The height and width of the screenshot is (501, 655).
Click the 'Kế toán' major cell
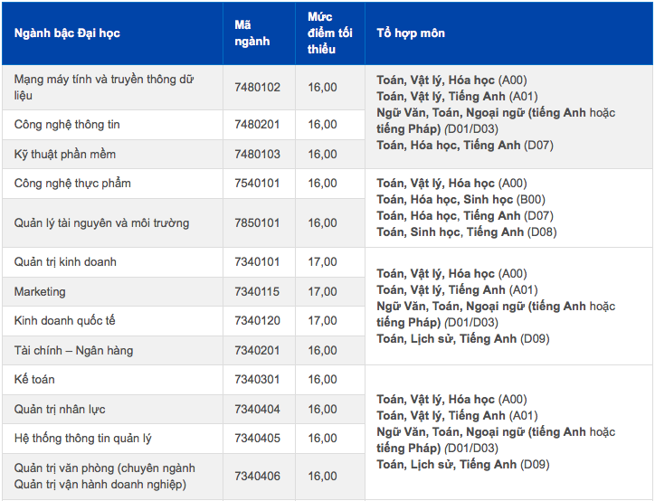coord(34,380)
